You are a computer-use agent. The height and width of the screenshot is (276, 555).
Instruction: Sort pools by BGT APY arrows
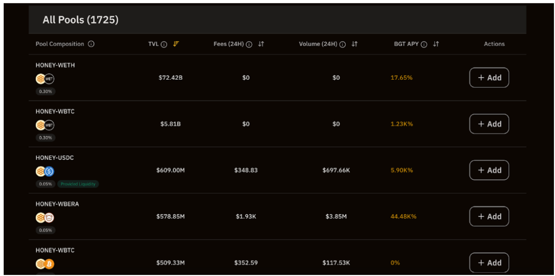tap(436, 44)
